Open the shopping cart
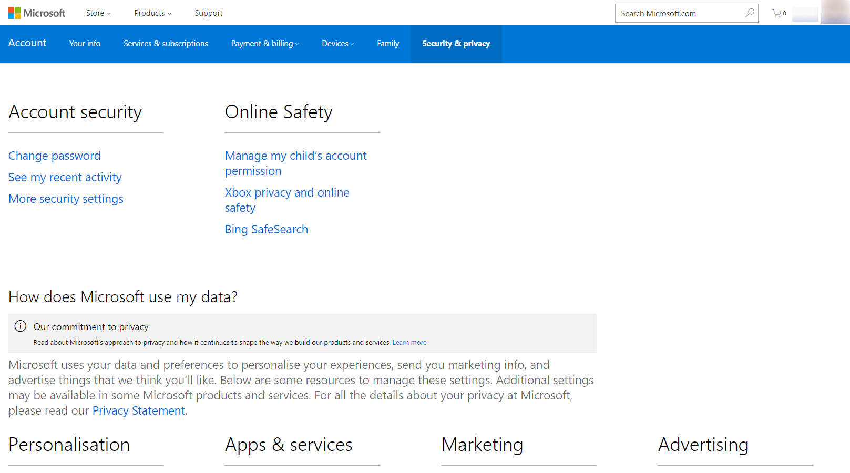Image resolution: width=850 pixels, height=473 pixels. click(x=779, y=13)
